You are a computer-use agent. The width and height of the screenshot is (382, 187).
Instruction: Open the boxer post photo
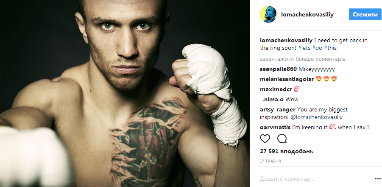pos(125,93)
